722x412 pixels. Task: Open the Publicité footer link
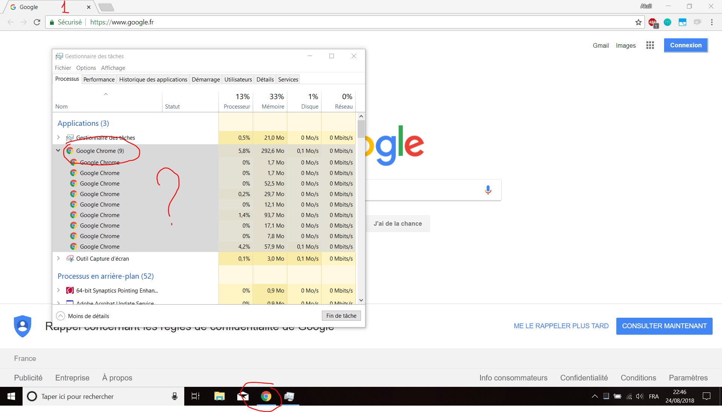tap(28, 378)
